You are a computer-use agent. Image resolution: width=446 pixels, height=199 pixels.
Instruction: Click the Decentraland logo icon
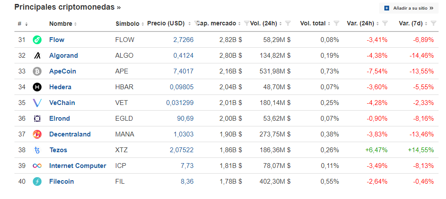(37, 134)
